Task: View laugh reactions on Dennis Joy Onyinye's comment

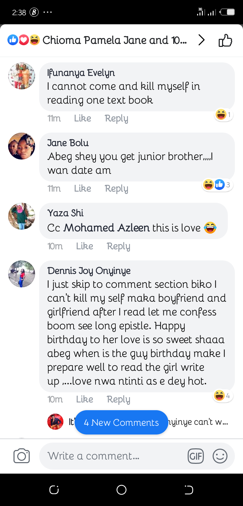Action: [x=222, y=395]
